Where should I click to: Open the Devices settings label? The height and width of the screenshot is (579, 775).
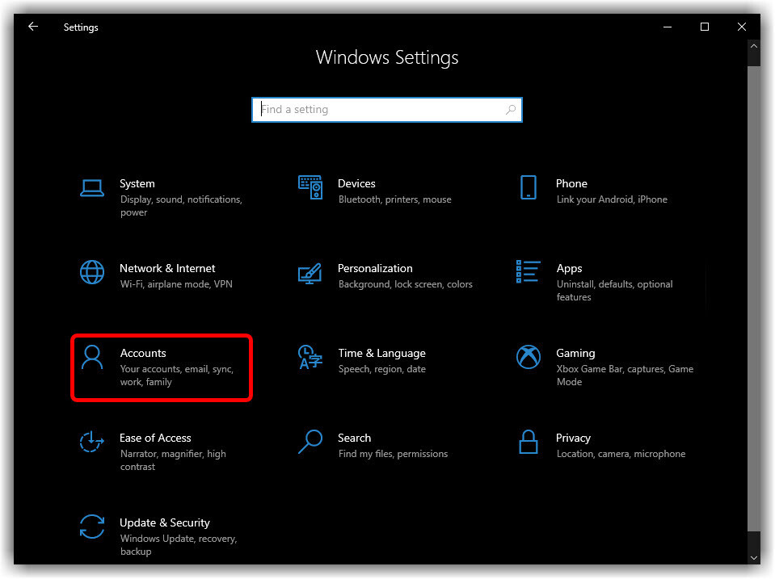[x=356, y=184]
